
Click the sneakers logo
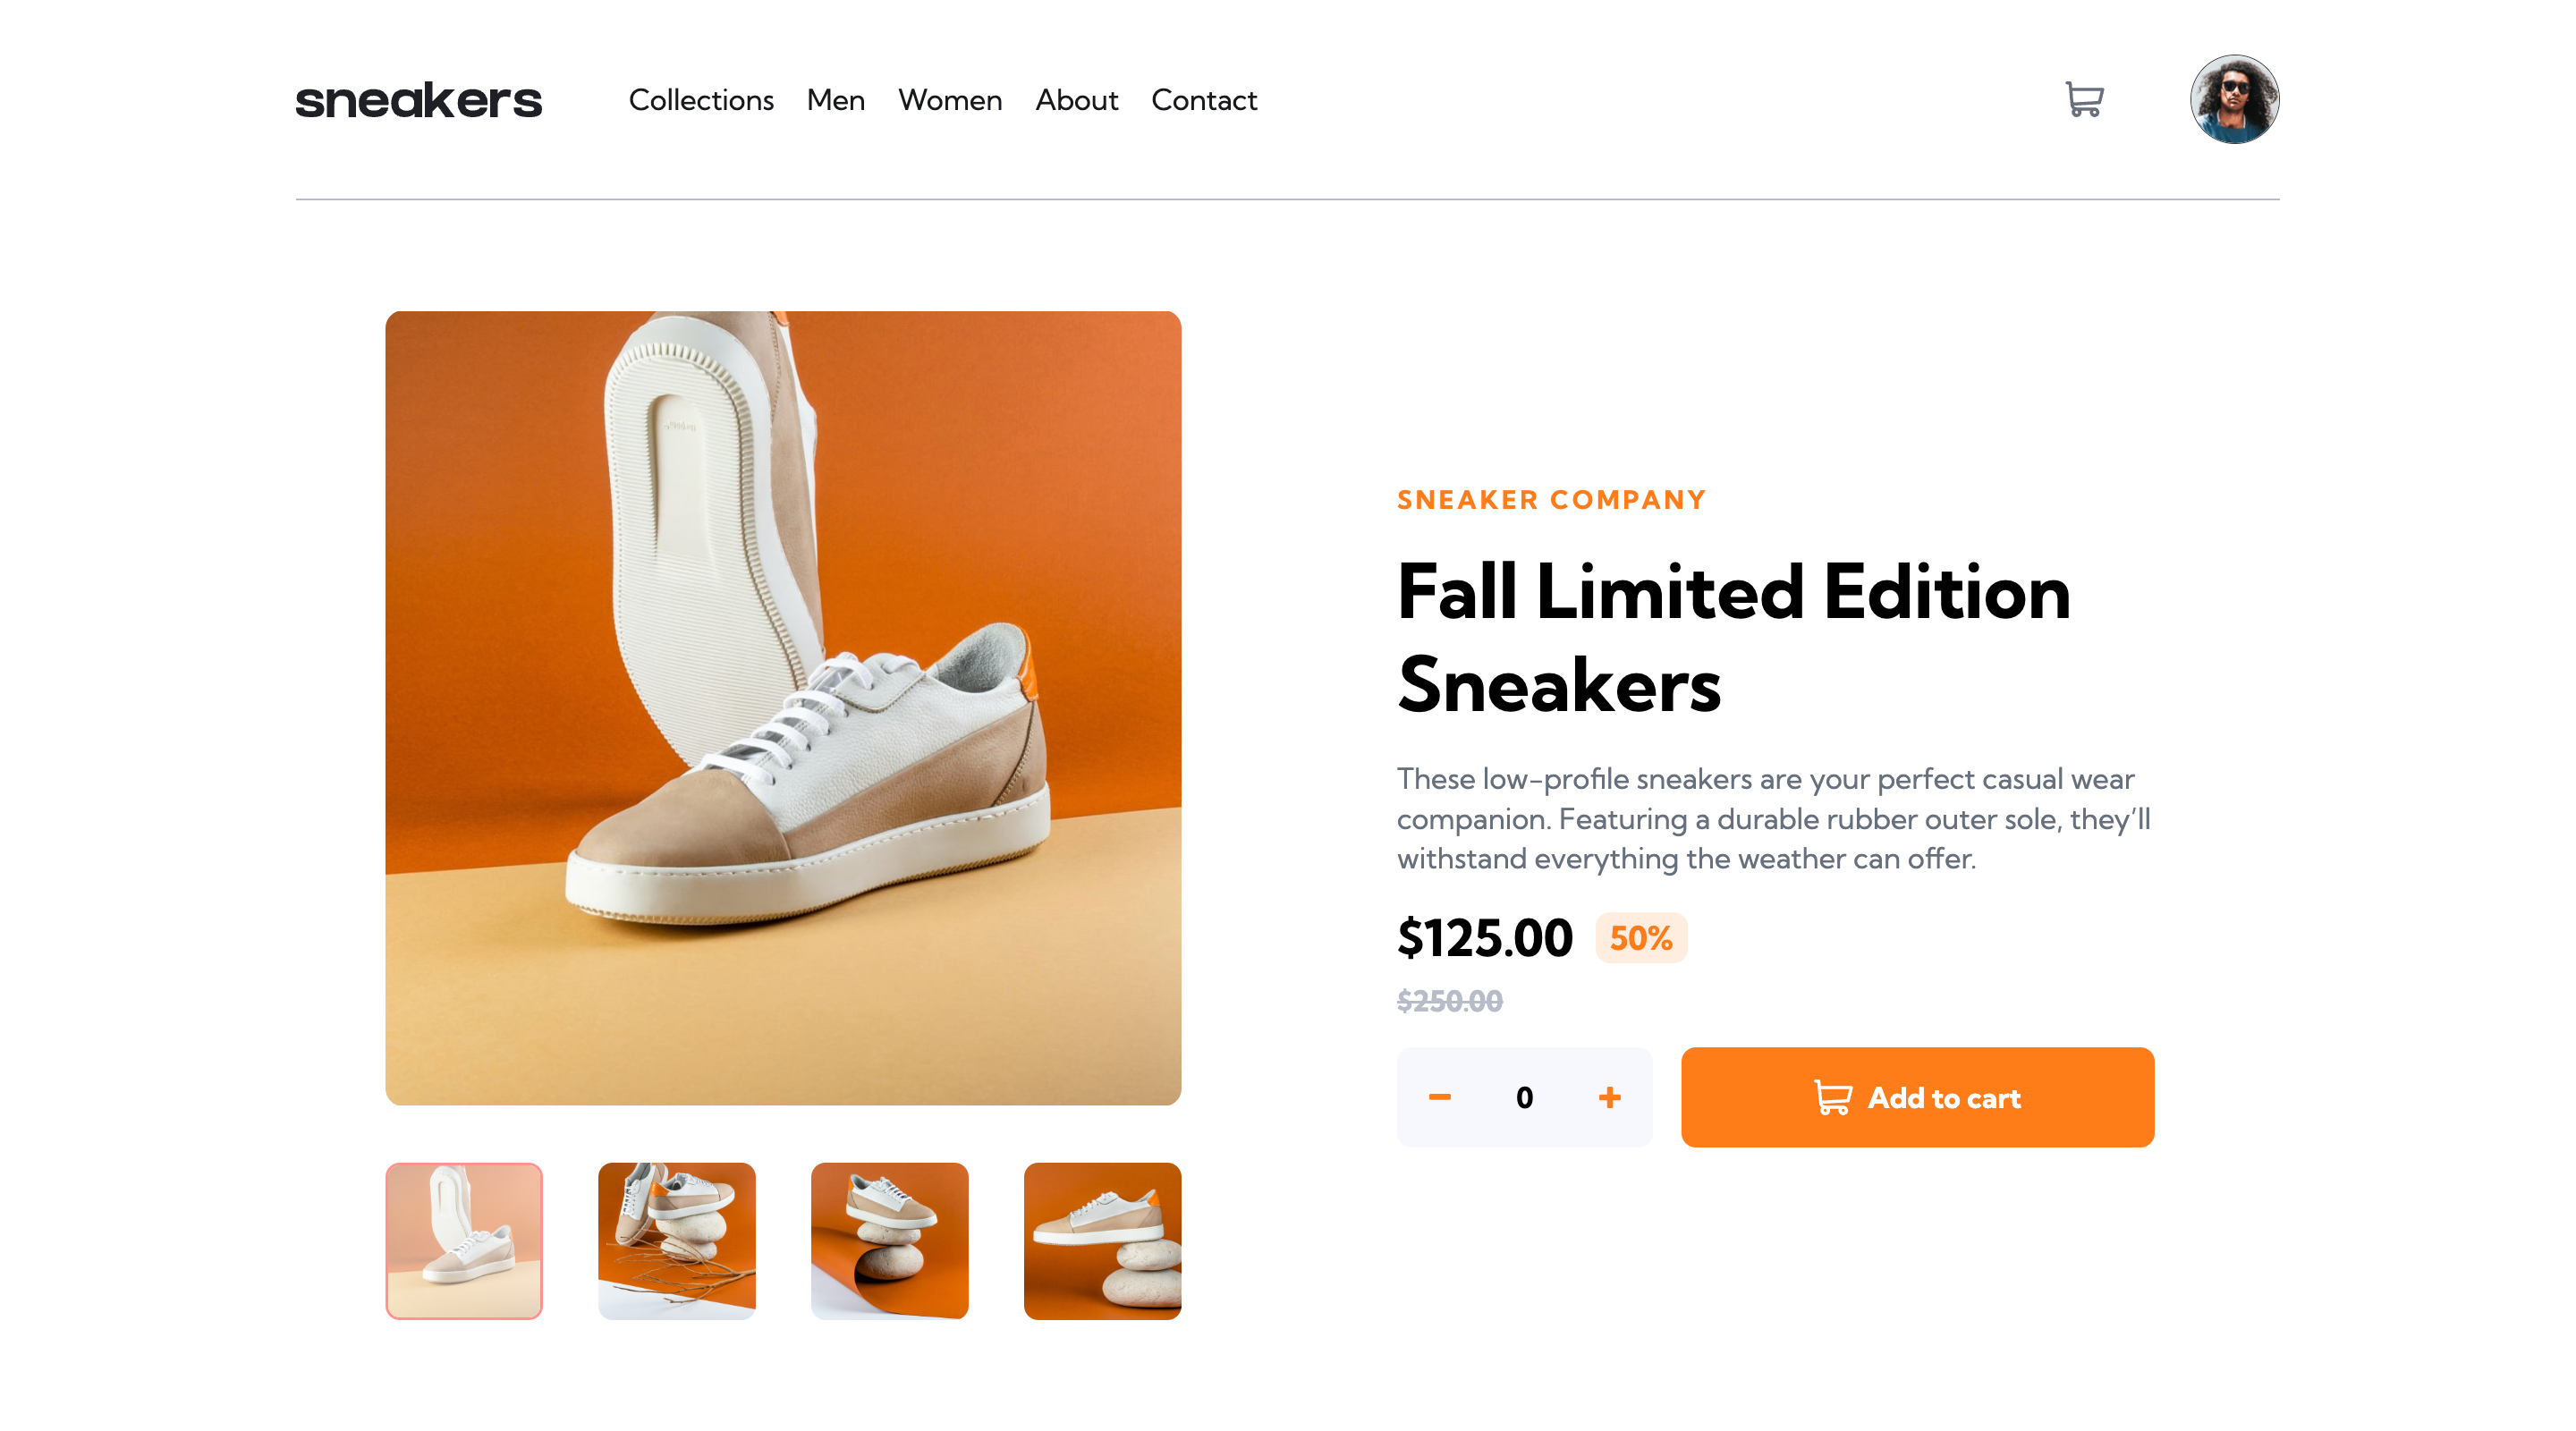[418, 100]
